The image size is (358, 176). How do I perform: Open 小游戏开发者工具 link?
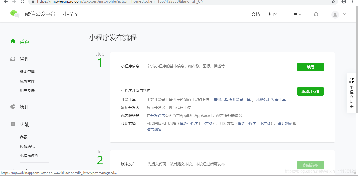271,100
